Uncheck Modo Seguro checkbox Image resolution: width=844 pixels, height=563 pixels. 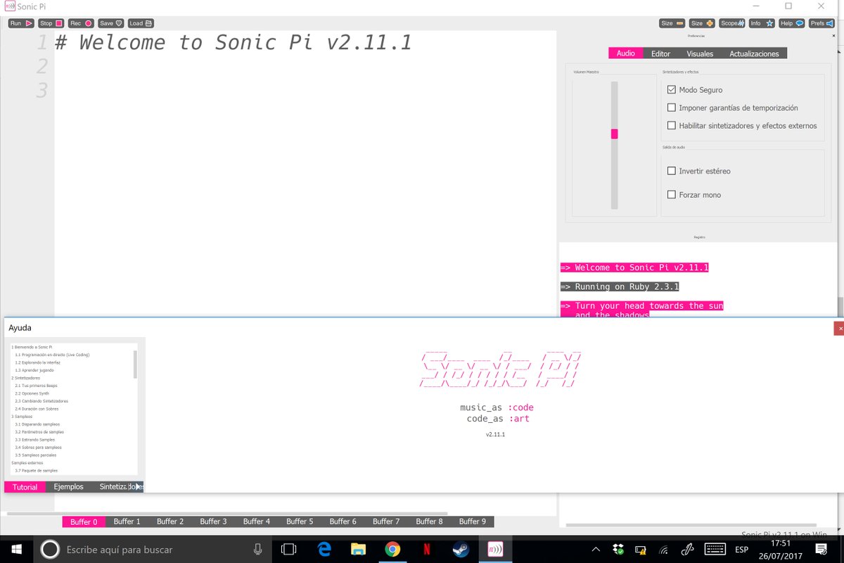672,90
